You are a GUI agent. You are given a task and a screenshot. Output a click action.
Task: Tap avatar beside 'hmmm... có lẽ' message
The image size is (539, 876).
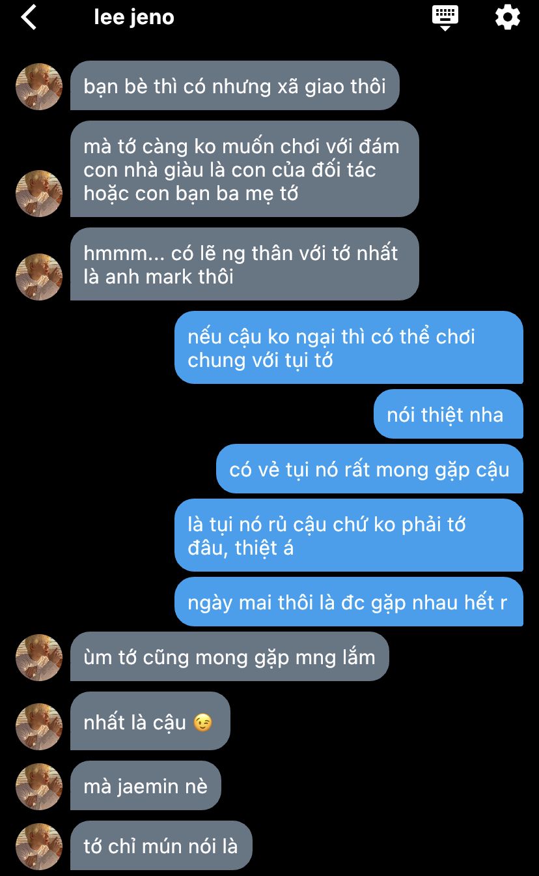39,277
